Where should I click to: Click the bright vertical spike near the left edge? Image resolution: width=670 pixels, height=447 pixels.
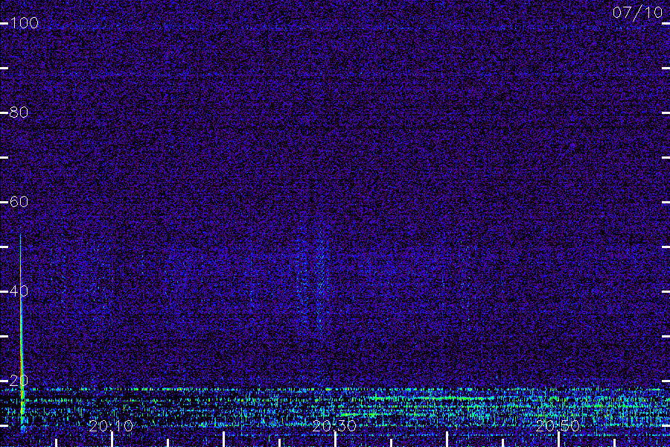[22, 334]
